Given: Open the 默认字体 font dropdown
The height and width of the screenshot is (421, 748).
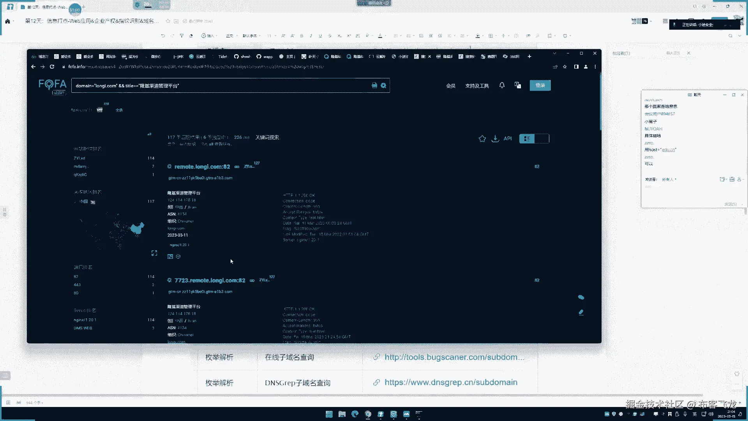Looking at the screenshot, I should tap(252, 36).
